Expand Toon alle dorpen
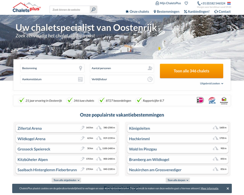 (x=178, y=180)
